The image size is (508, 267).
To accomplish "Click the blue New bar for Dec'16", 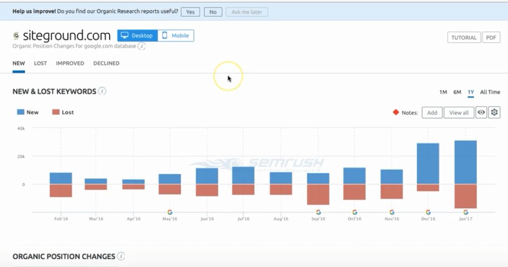I will click(428, 164).
